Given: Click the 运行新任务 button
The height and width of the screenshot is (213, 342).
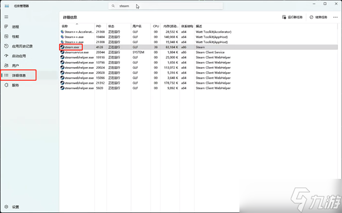Looking at the screenshot, I should [292, 17].
